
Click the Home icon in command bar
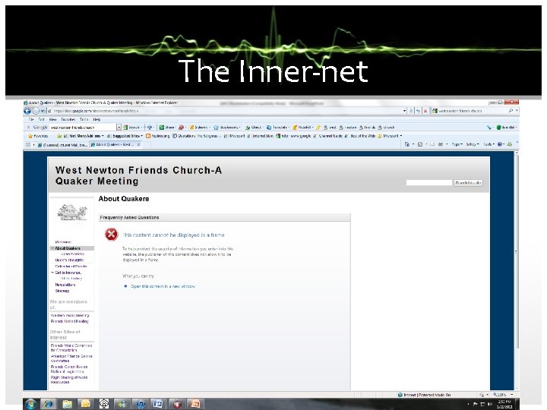click(406, 144)
